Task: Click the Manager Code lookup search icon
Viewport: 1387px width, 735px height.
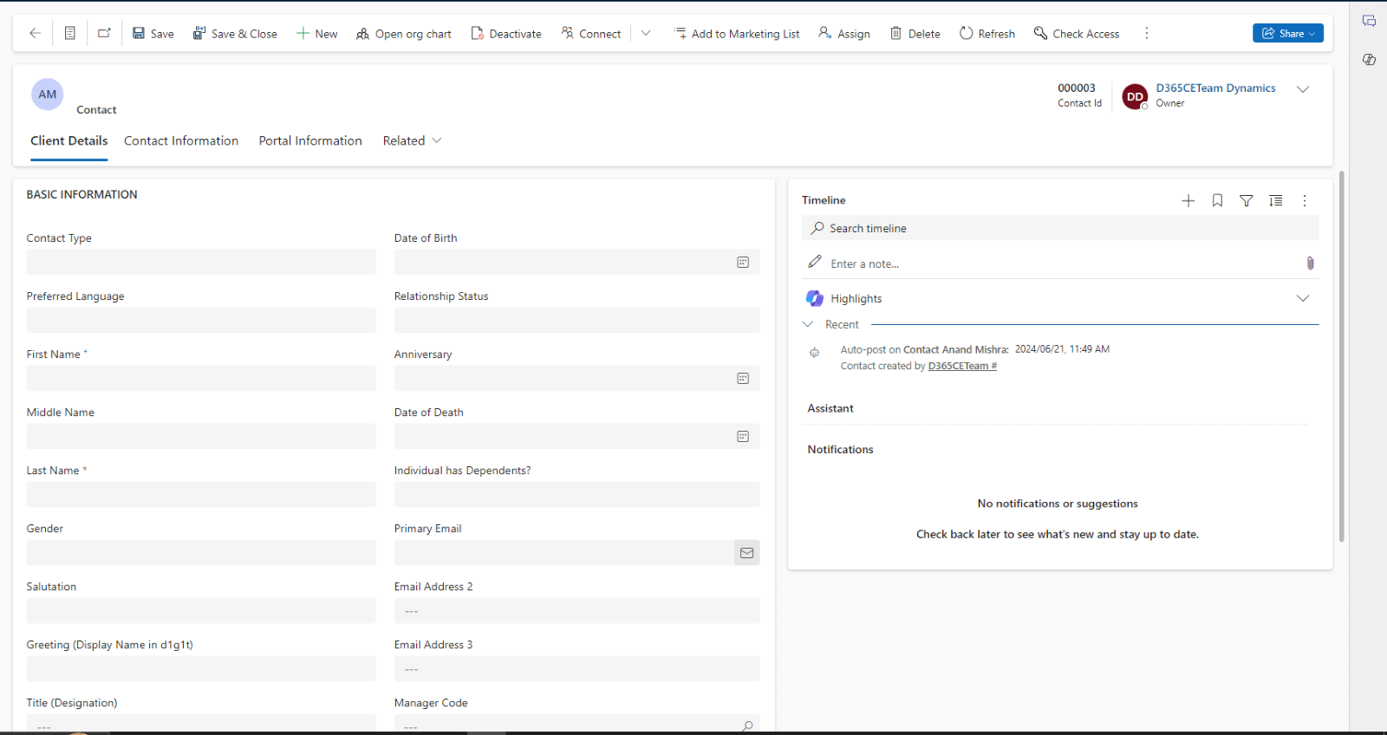Action: [747, 725]
